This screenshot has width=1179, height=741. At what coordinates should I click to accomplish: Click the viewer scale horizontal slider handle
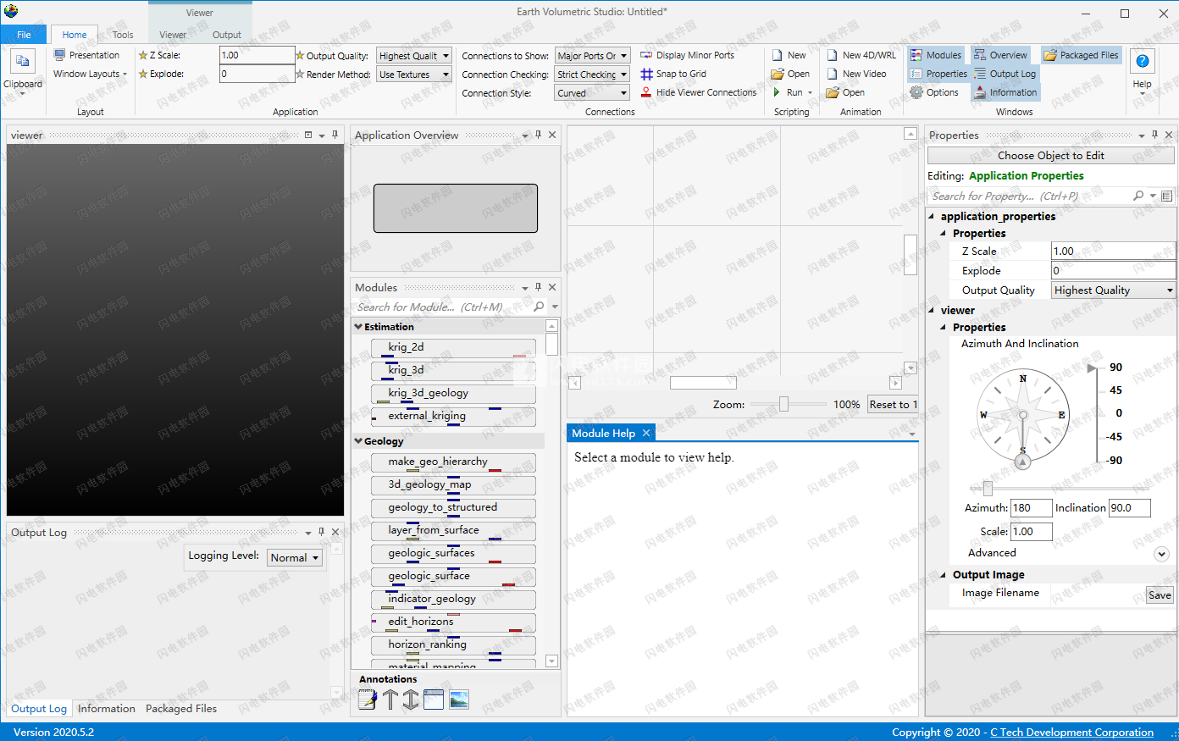(988, 489)
